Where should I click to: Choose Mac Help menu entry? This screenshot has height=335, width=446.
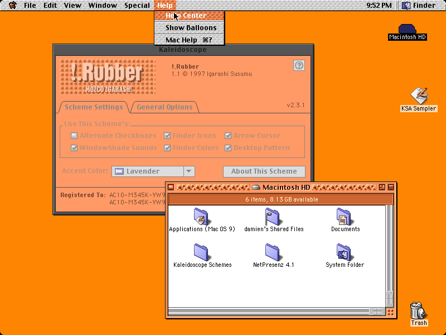190,40
